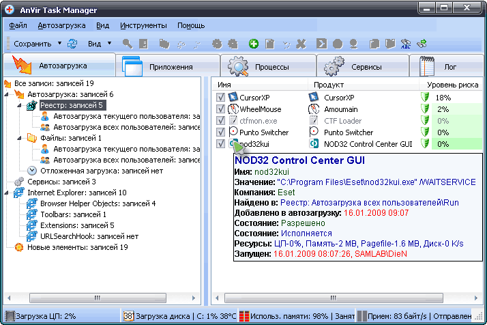Uncheck the WheelMouse startup checkbox
This screenshot has height=325, width=487.
coord(220,109)
